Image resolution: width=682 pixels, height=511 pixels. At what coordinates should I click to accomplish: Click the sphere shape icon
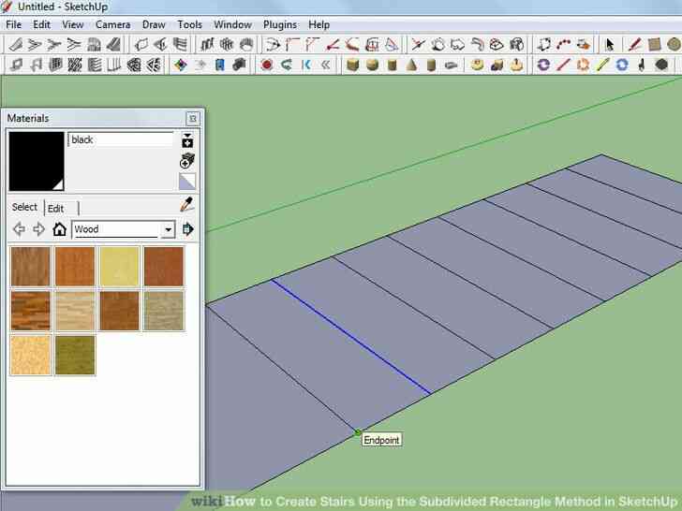(372, 66)
